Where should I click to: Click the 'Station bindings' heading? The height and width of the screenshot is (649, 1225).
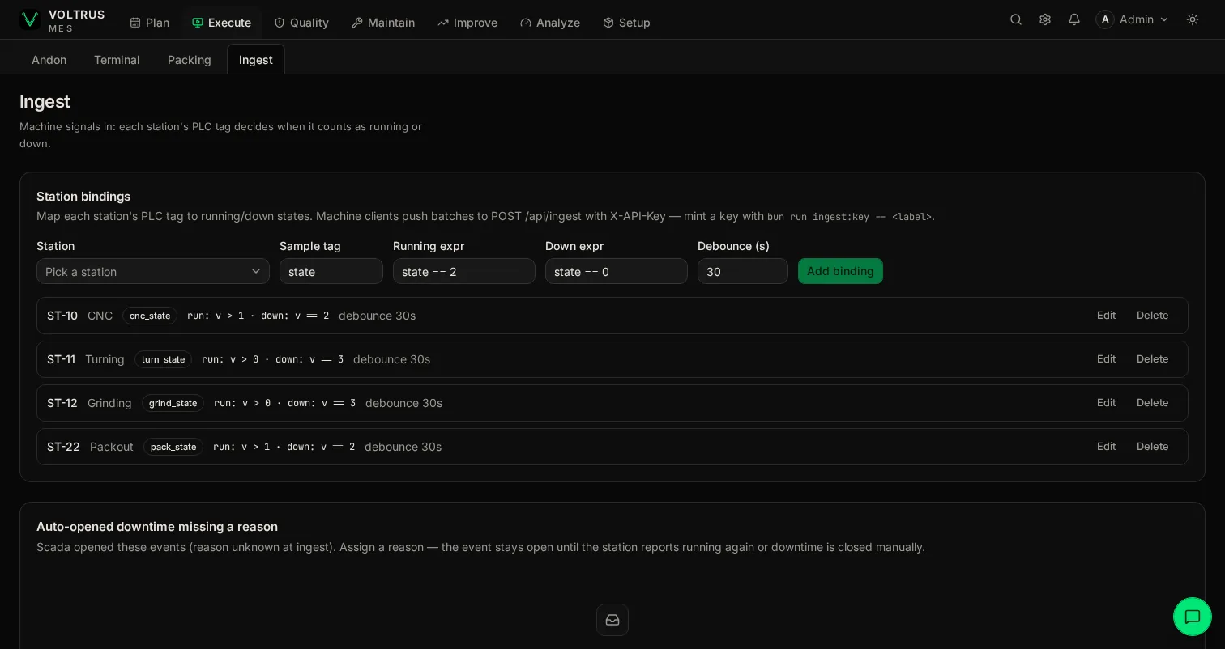[83, 197]
